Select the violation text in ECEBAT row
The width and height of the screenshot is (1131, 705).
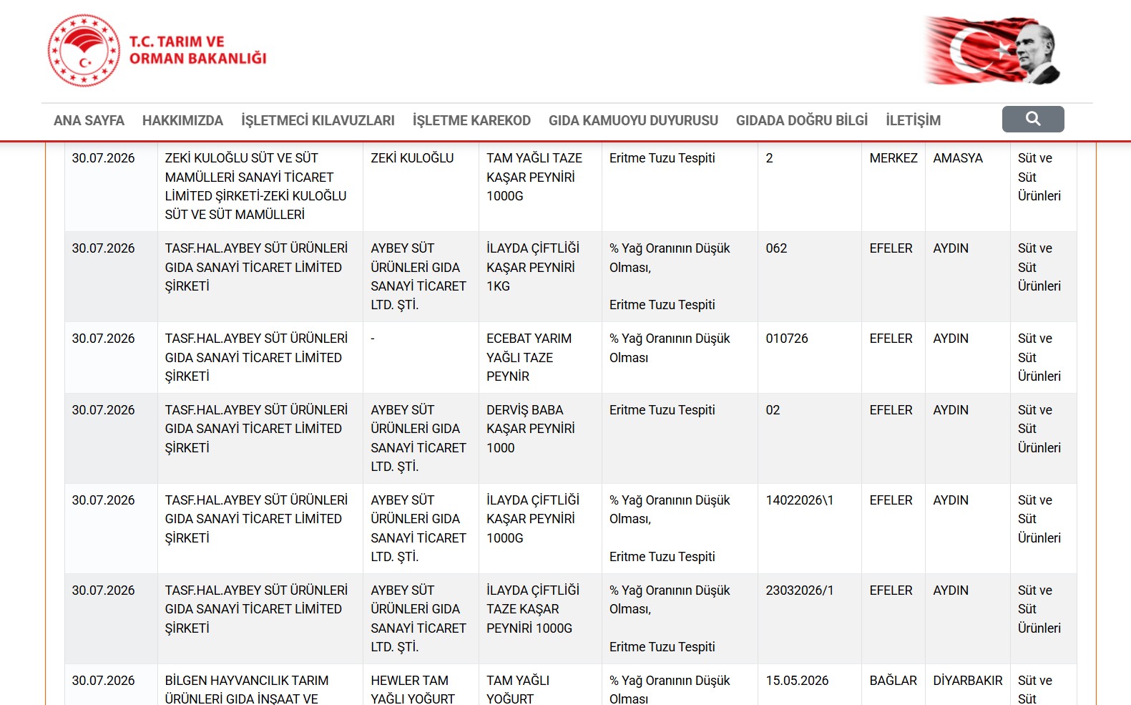pyautogui.click(x=670, y=348)
